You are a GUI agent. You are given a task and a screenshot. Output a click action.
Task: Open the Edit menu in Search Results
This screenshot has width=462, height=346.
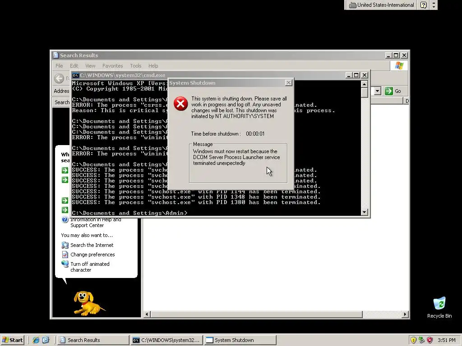pyautogui.click(x=74, y=66)
